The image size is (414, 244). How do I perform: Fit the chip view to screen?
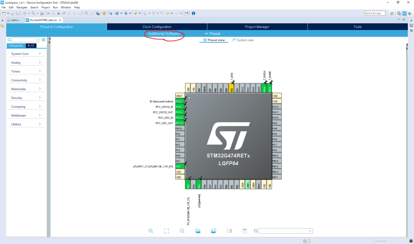(x=167, y=231)
